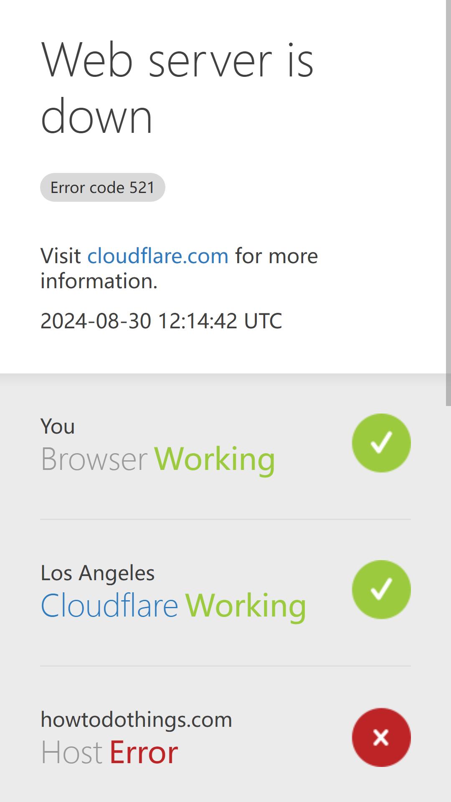This screenshot has width=451, height=802.
Task: Click the "Los Angeles" location label
Action: click(98, 573)
